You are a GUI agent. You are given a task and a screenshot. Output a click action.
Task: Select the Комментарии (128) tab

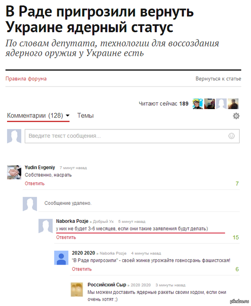(35, 115)
